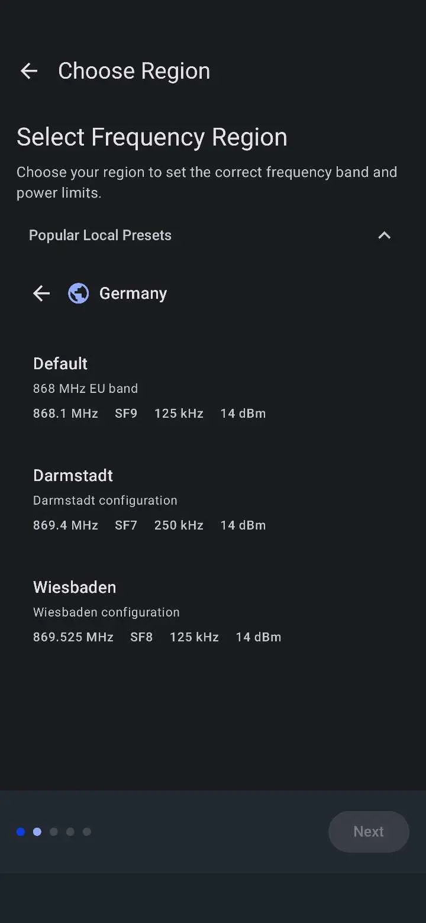
Task: Choose the Darmstadt preset title
Action: 73,475
